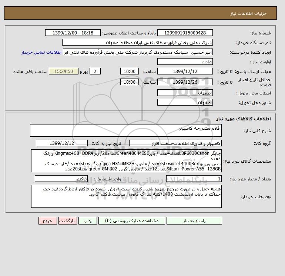The width and height of the screenshot is (285, 276).
Task: Click the نام دستگاه خریدار field
Action: pos(137,42)
